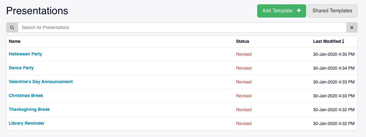Sort by the Name column header
Image resolution: width=366 pixels, height=137 pixels.
[14, 41]
